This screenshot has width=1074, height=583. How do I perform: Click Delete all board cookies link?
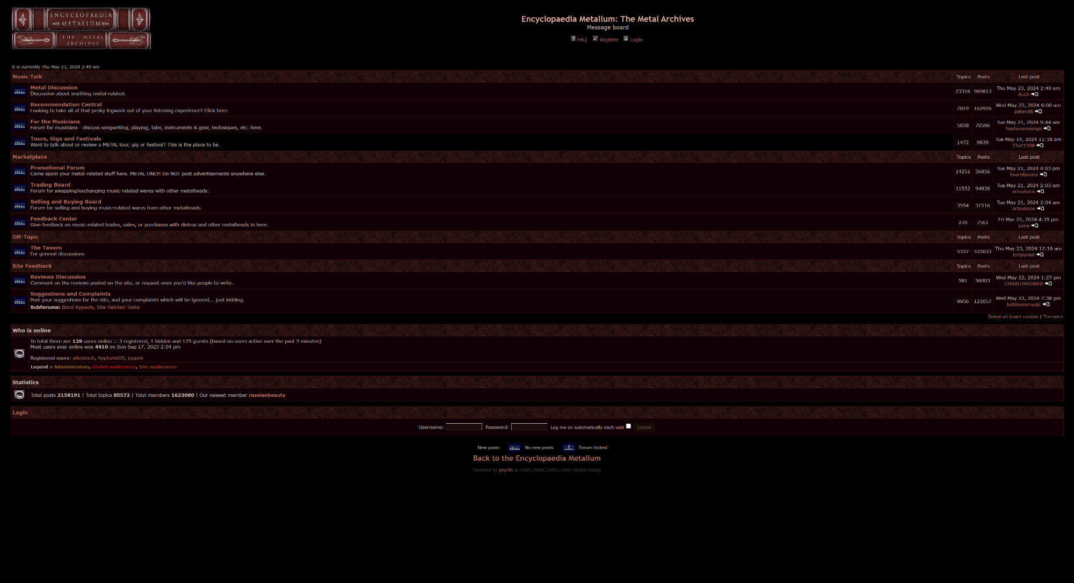[x=1012, y=316]
